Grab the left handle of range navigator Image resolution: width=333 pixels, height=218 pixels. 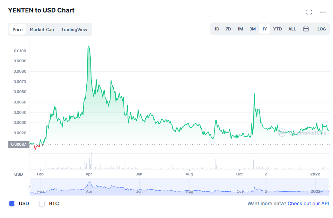pyautogui.click(x=30, y=187)
